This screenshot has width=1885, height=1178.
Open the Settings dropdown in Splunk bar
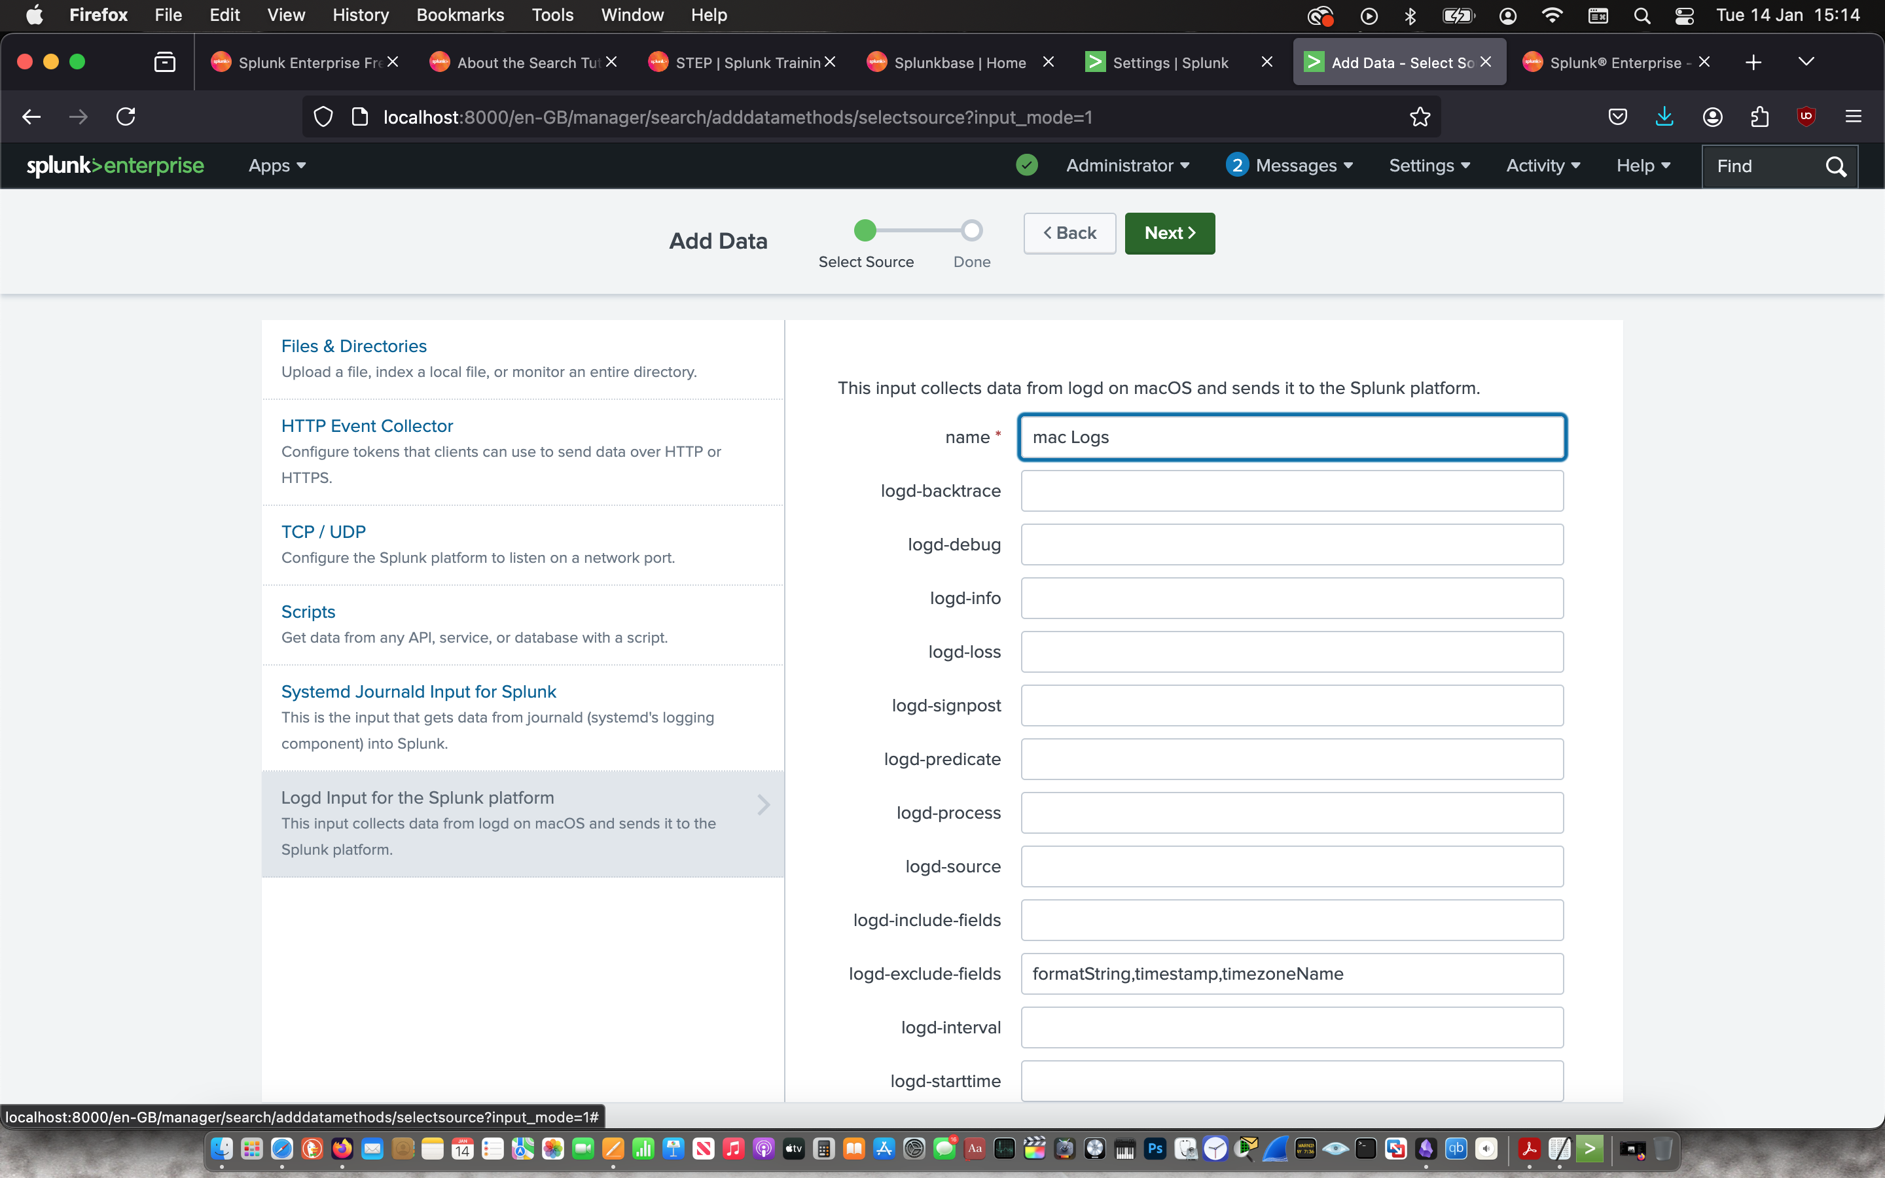coord(1429,165)
